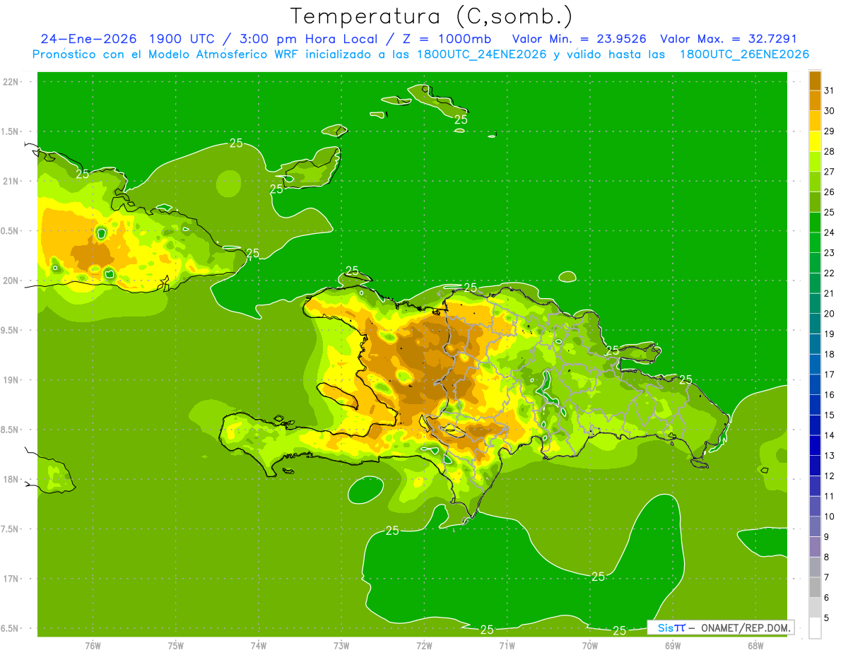Viewport: 848px width, 655px height.
Task: Click the 21N latitude axis label
Action: tap(12, 182)
